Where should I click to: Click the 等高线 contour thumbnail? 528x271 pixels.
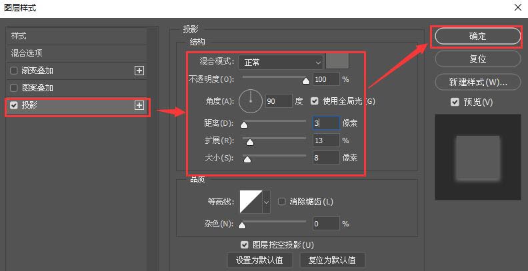coord(251,201)
